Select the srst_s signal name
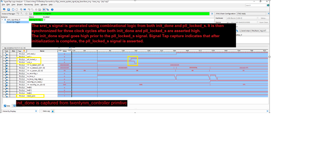The image size is (318, 157). pos(29,62)
